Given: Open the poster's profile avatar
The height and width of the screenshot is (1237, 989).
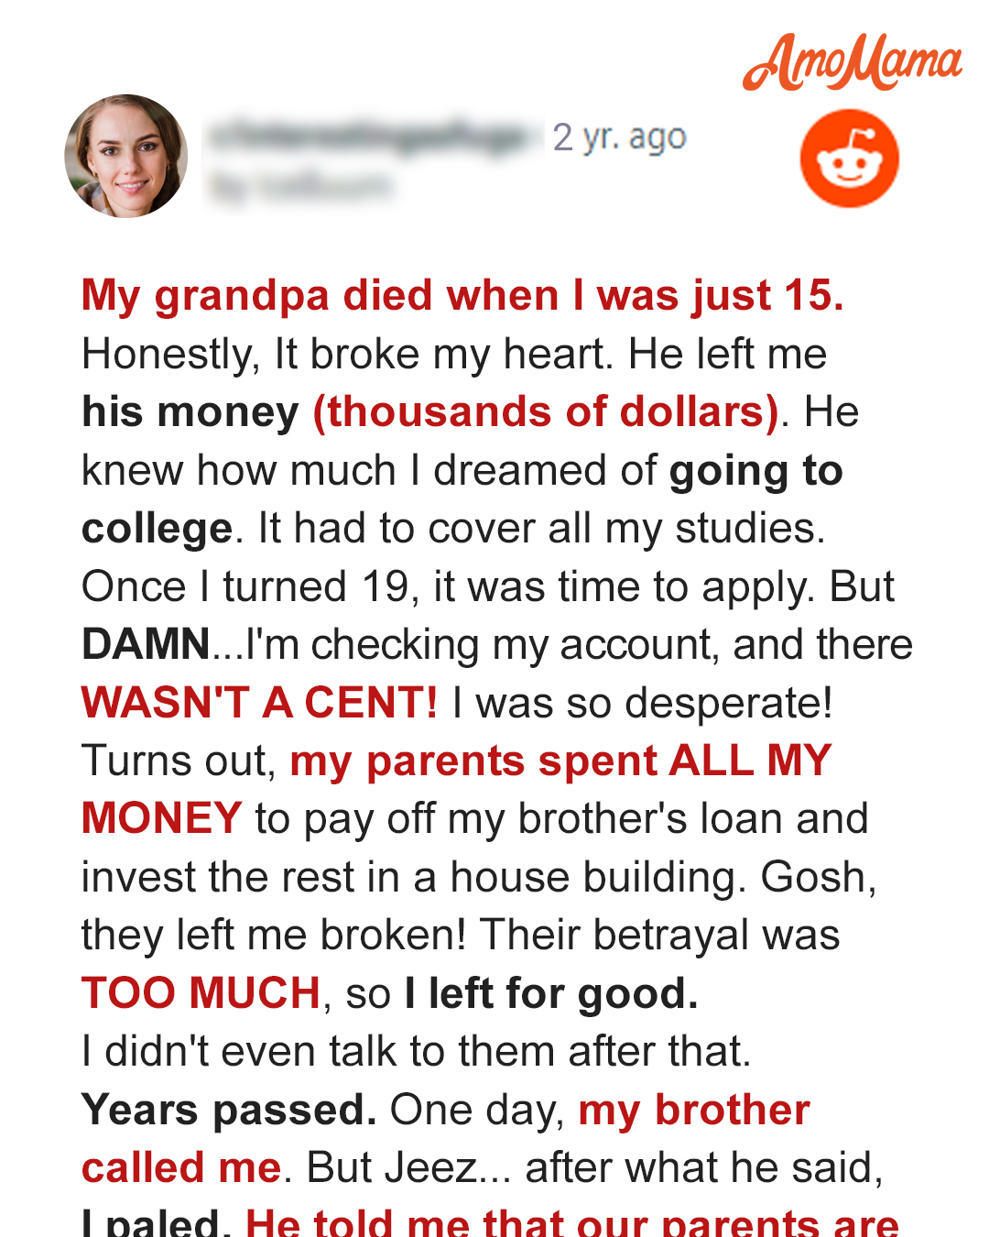Looking at the screenshot, I should [126, 156].
